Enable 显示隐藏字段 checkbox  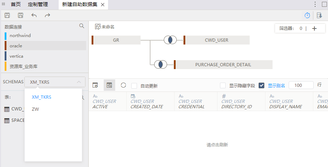click(223, 85)
